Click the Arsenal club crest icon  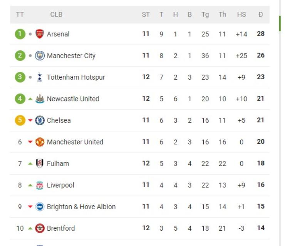(40, 34)
